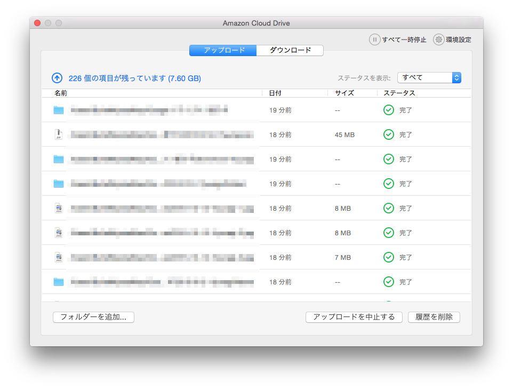Click the アップロードを中止する button

pyautogui.click(x=354, y=317)
